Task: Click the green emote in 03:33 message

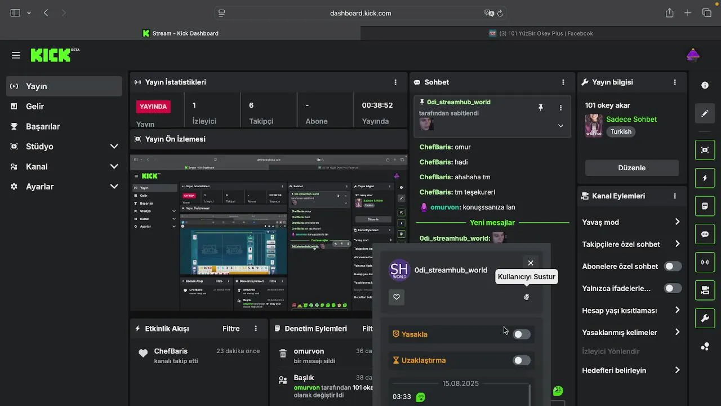Action: [420, 397]
